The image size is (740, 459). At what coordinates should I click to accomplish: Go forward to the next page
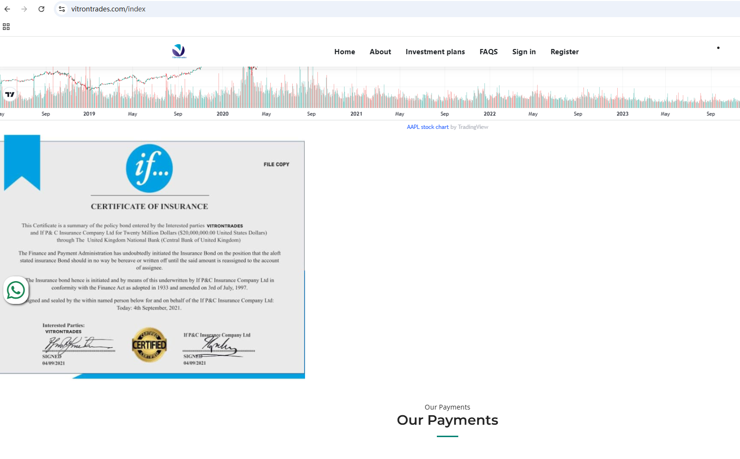coord(24,9)
